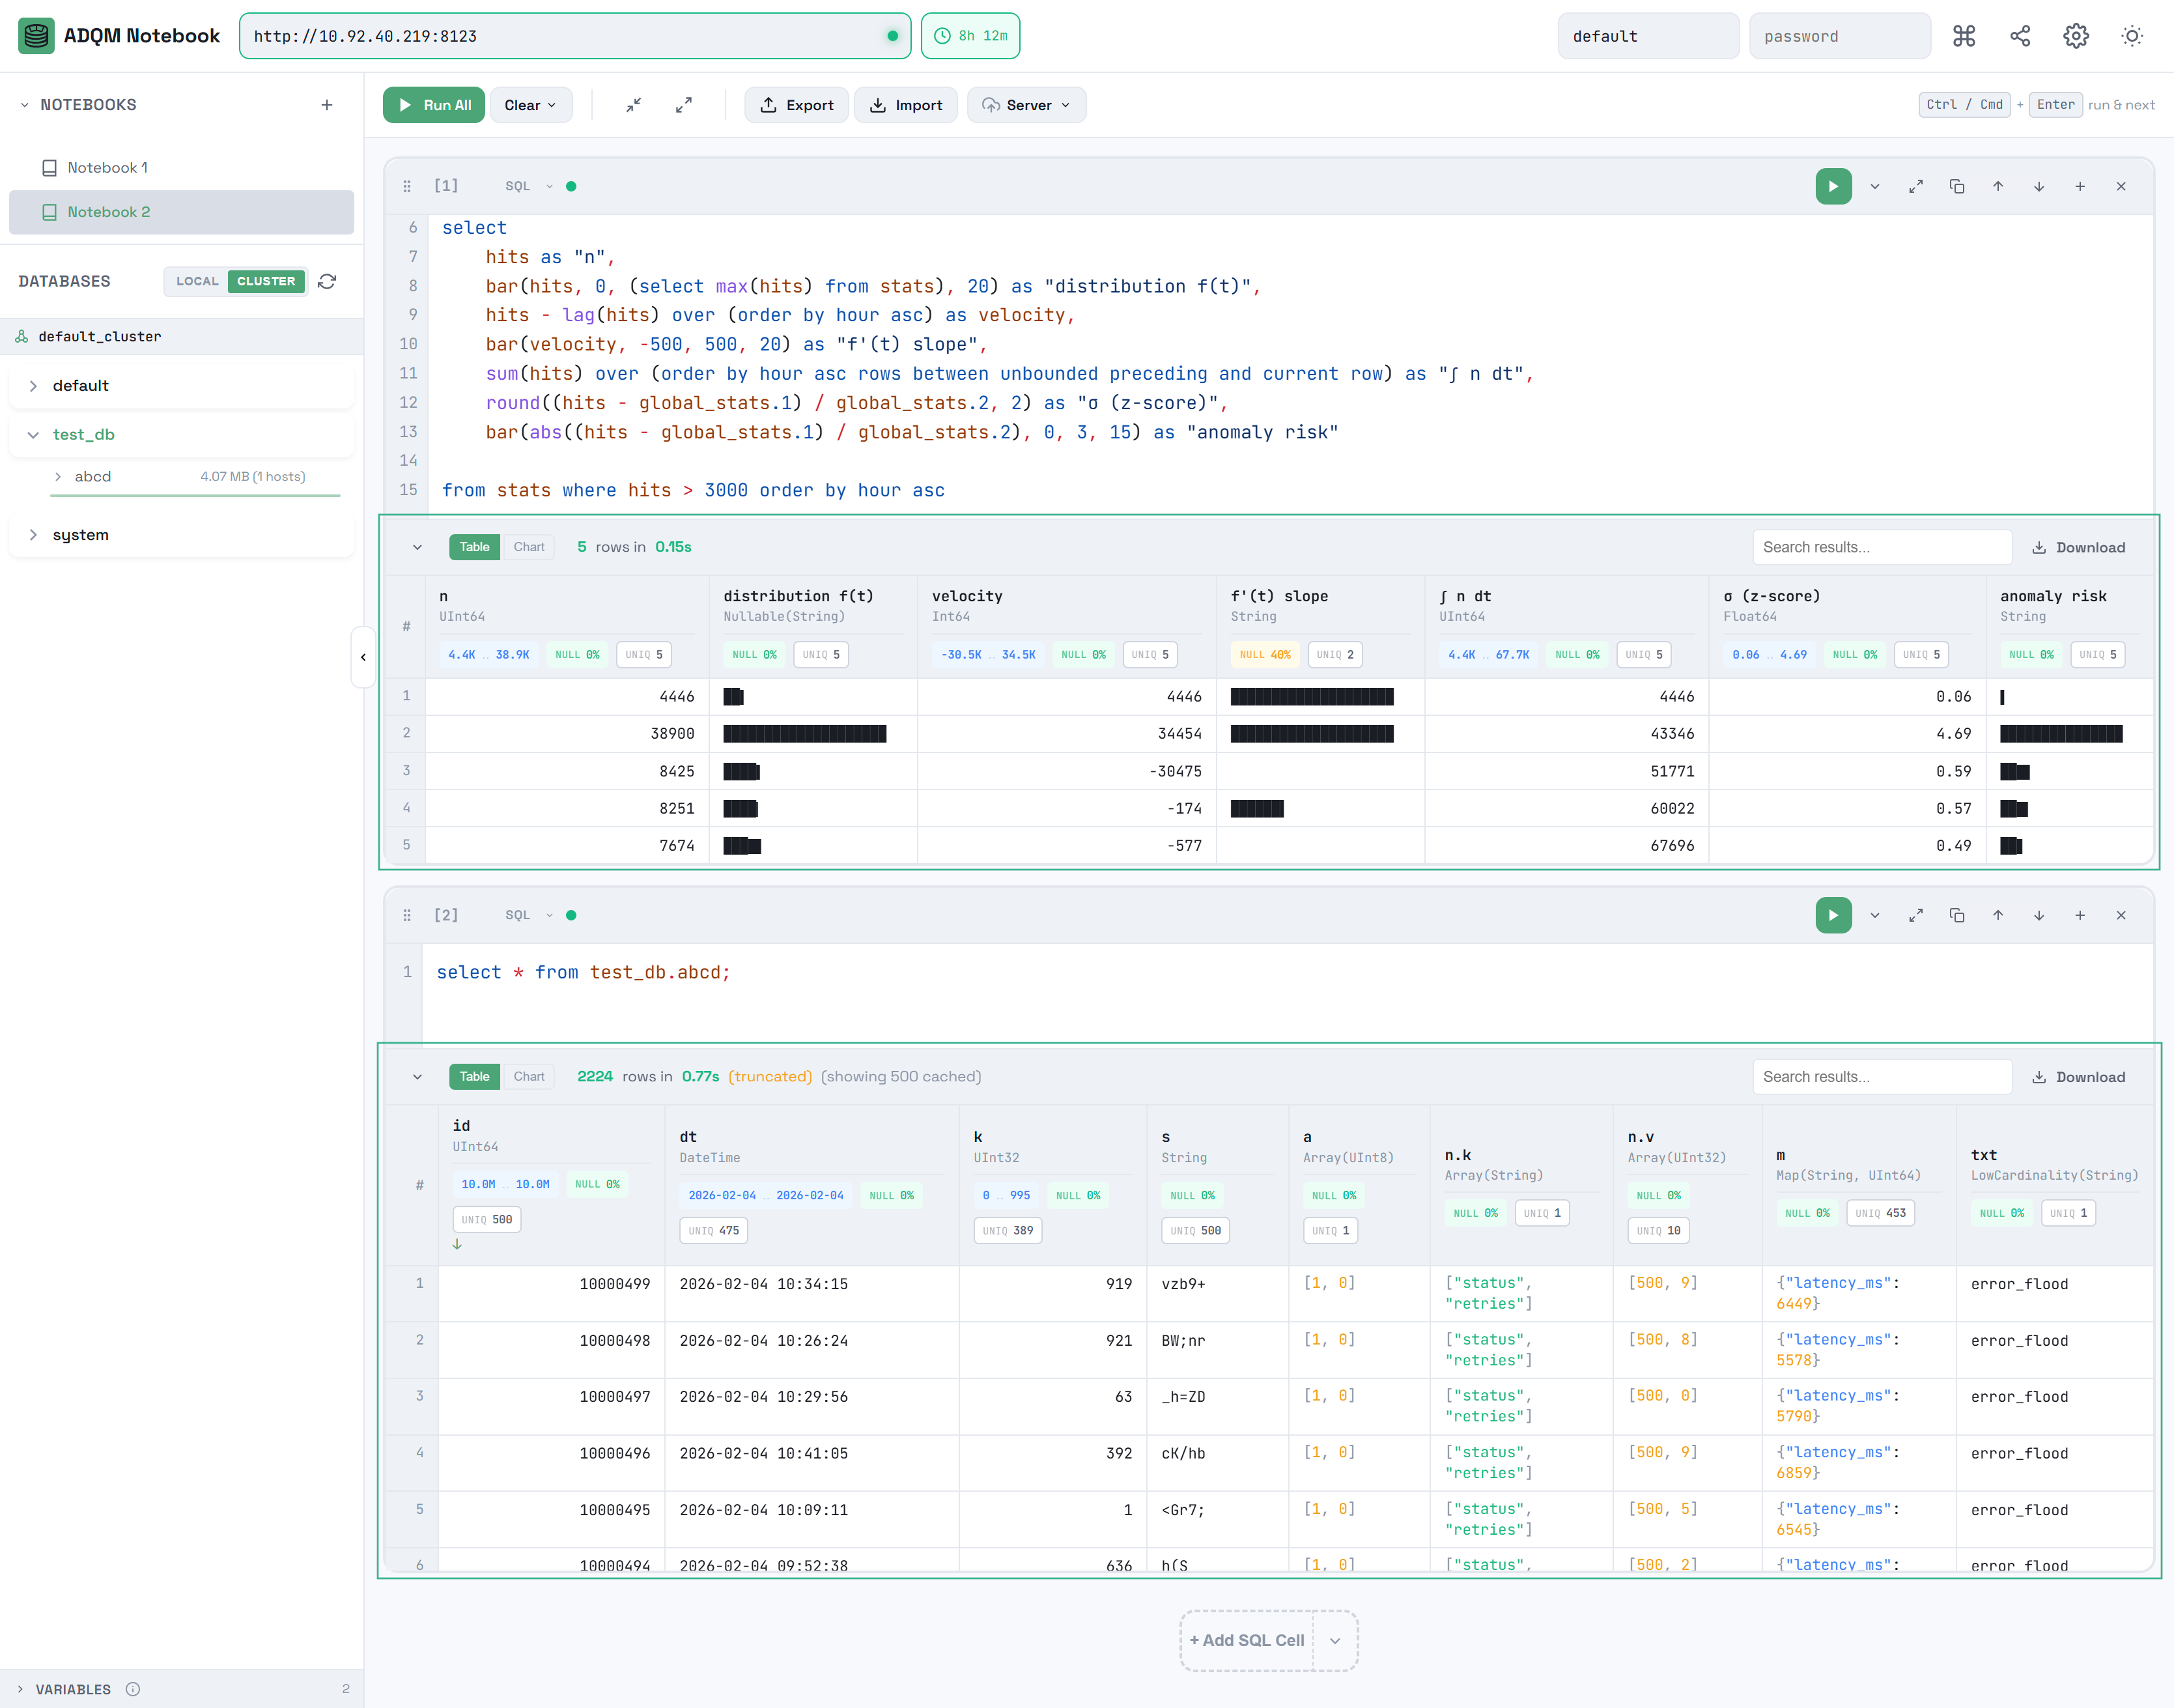Image resolution: width=2174 pixels, height=1708 pixels.
Task: Click Search results field in cell 1
Action: [1880, 547]
